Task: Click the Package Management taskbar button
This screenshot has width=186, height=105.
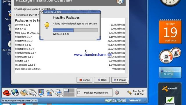Action: pos(94,93)
